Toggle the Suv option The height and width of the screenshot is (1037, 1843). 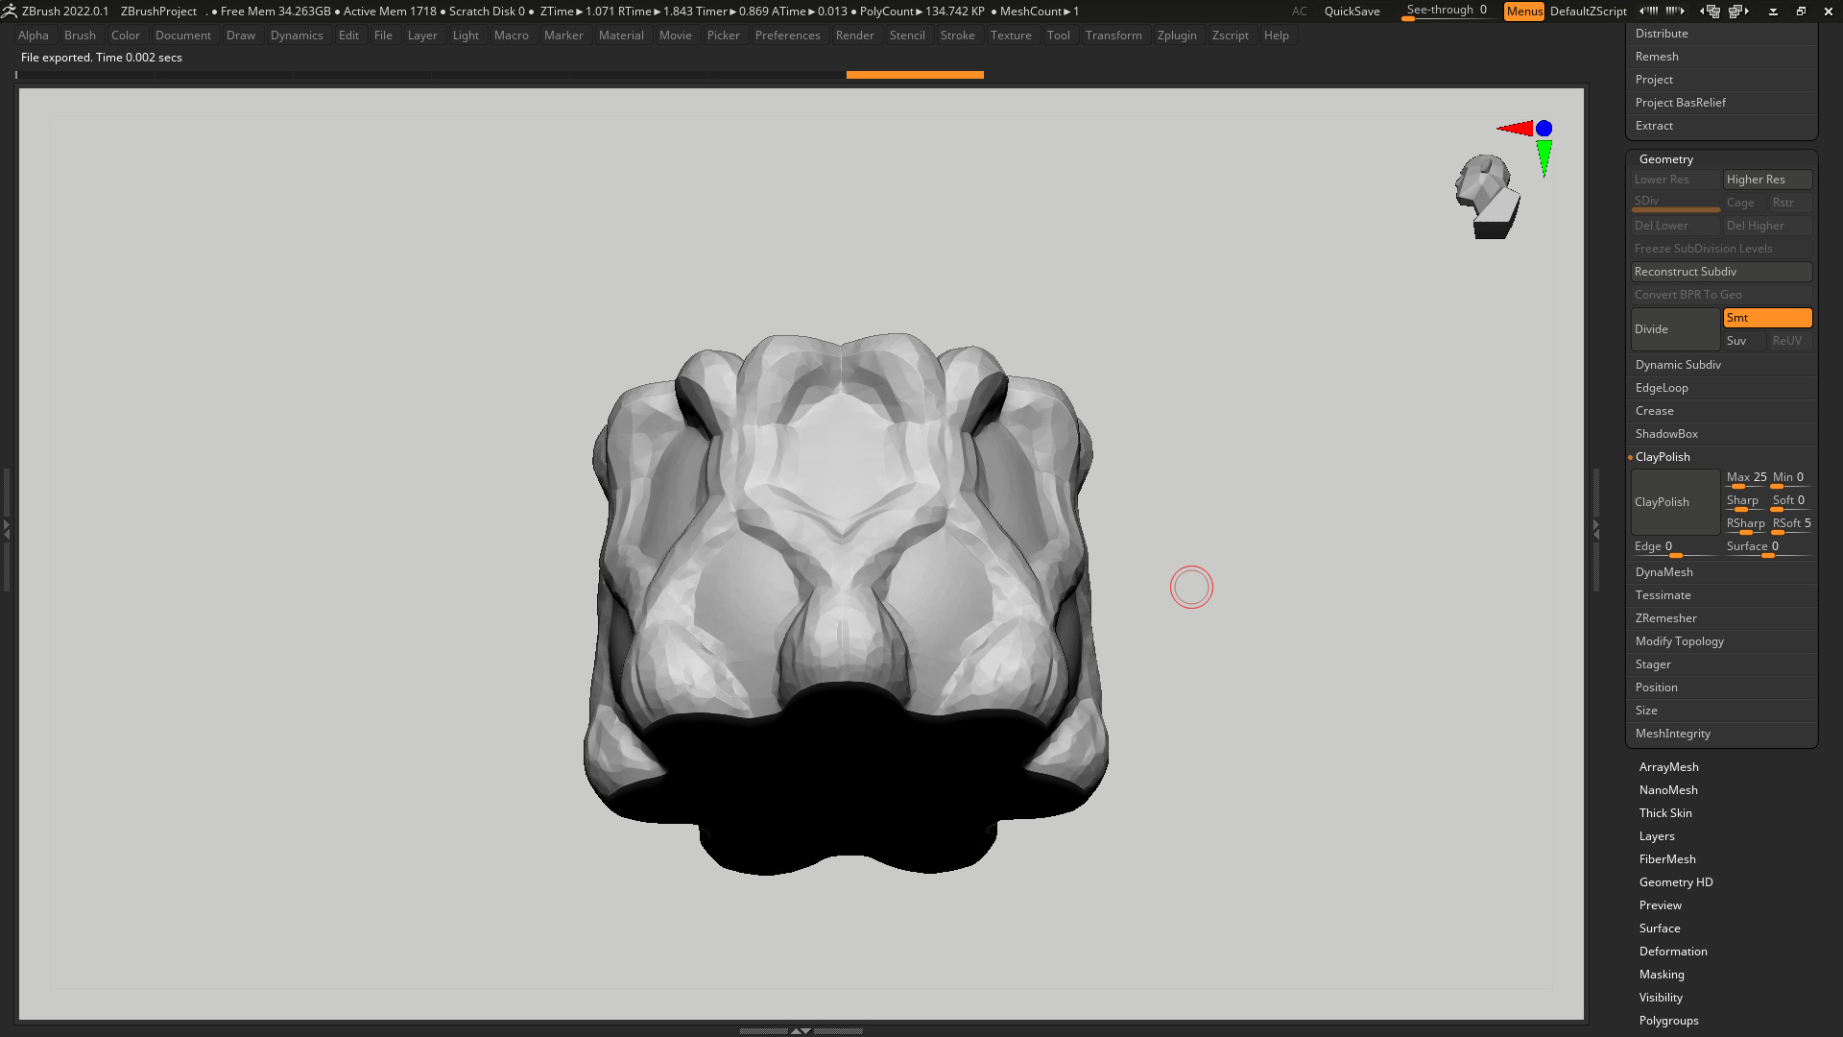[x=1744, y=341]
